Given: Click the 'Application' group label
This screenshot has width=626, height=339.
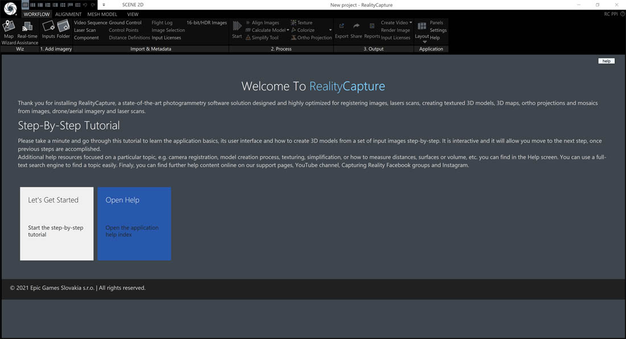Looking at the screenshot, I should click(x=431, y=49).
